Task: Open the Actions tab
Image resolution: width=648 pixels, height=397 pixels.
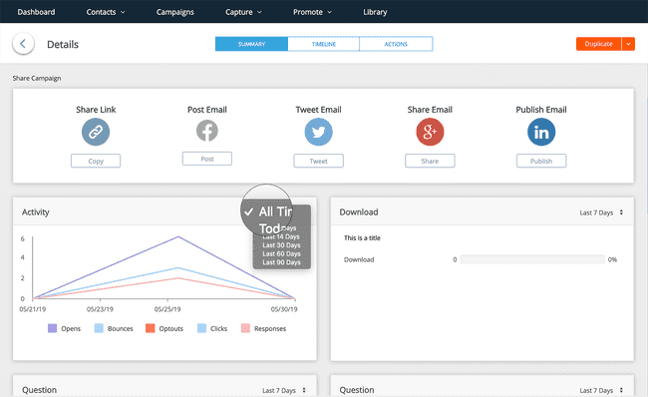Action: [396, 44]
